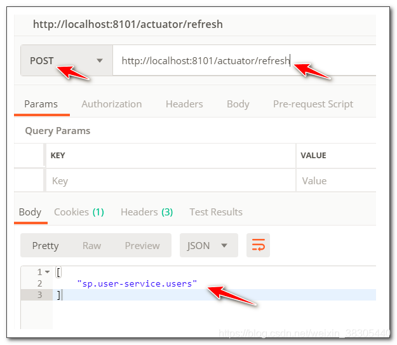Open the request Headers tab
This screenshot has width=397, height=345.
[x=184, y=104]
